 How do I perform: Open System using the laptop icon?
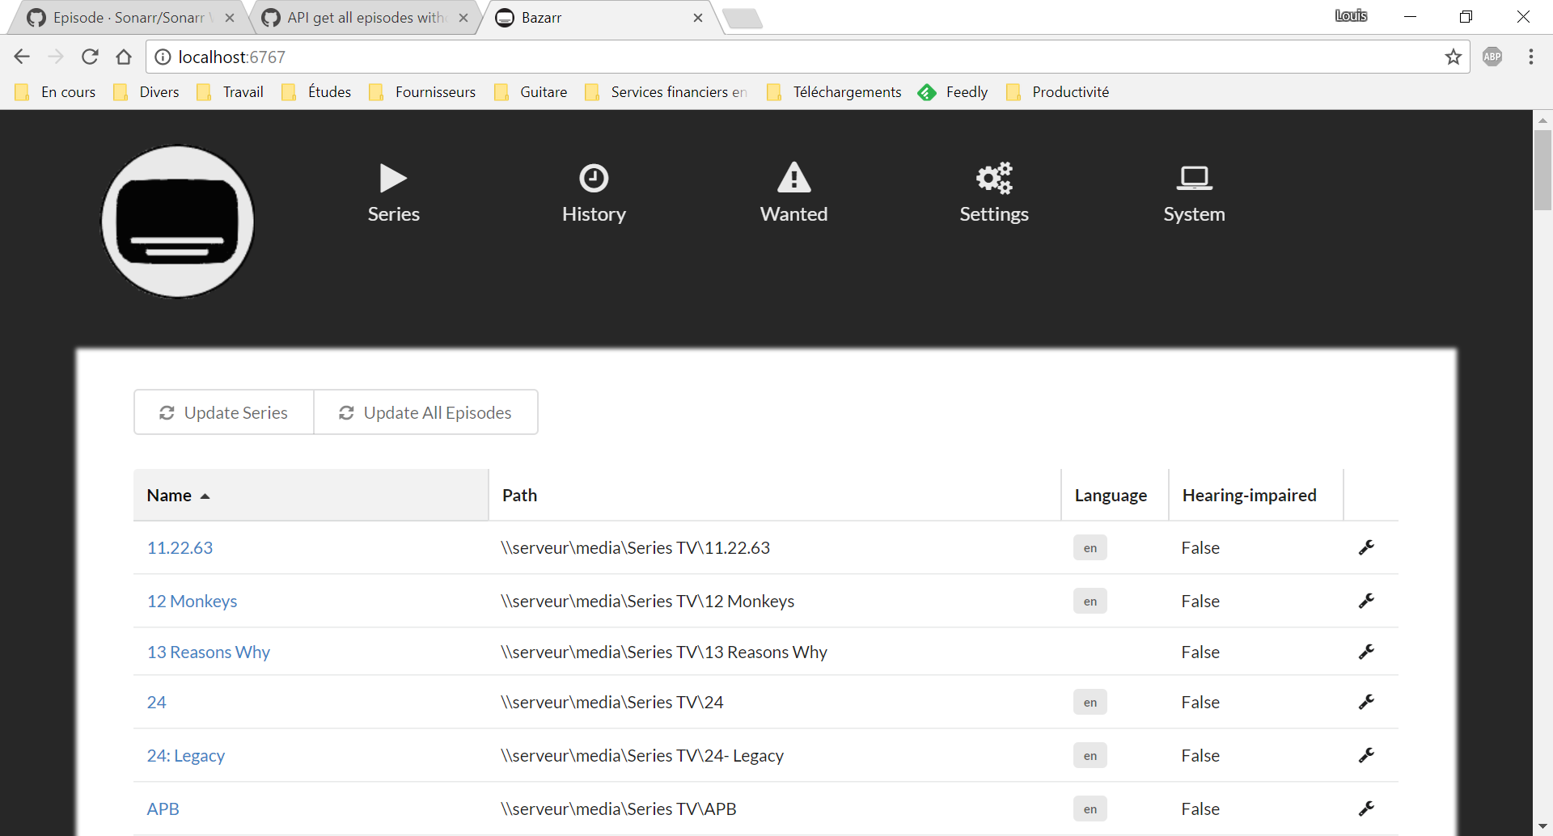point(1195,178)
